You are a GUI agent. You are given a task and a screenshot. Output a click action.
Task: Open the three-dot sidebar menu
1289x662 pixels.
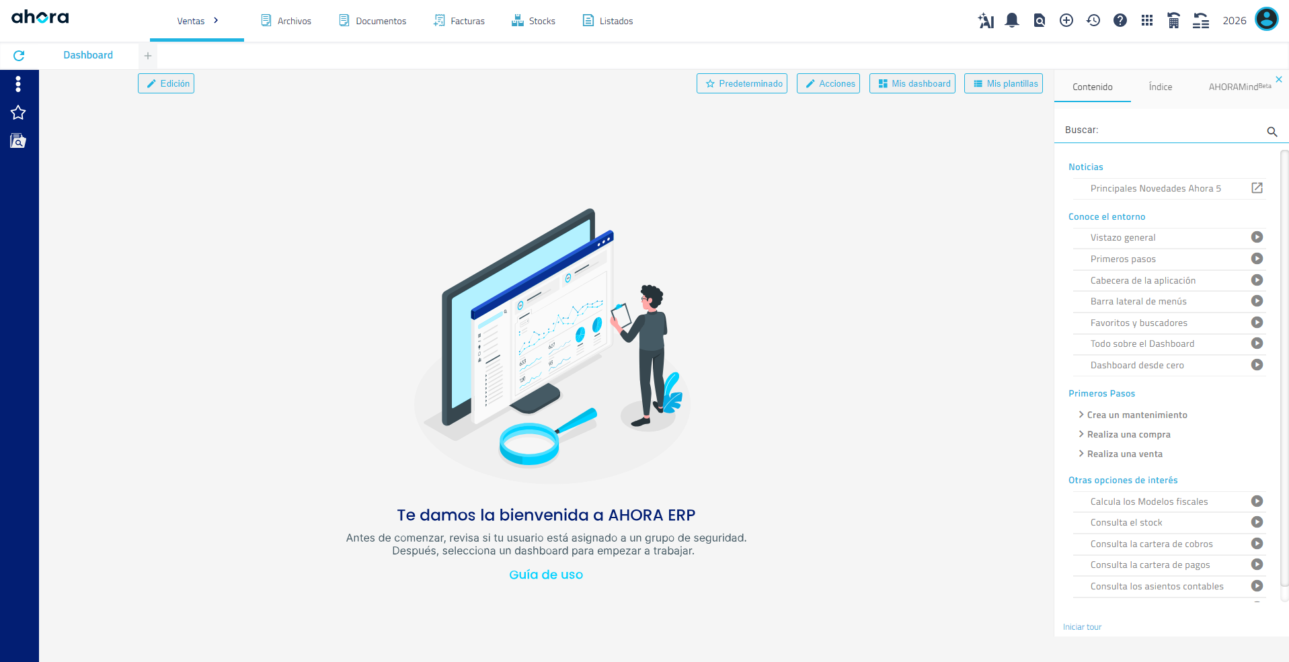pos(18,83)
